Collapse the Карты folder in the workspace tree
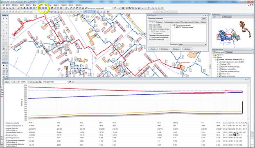255x148 pixels. pyautogui.click(x=213, y=57)
